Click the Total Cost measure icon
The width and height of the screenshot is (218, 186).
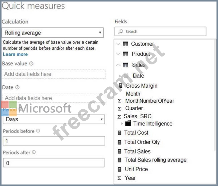point(120,133)
